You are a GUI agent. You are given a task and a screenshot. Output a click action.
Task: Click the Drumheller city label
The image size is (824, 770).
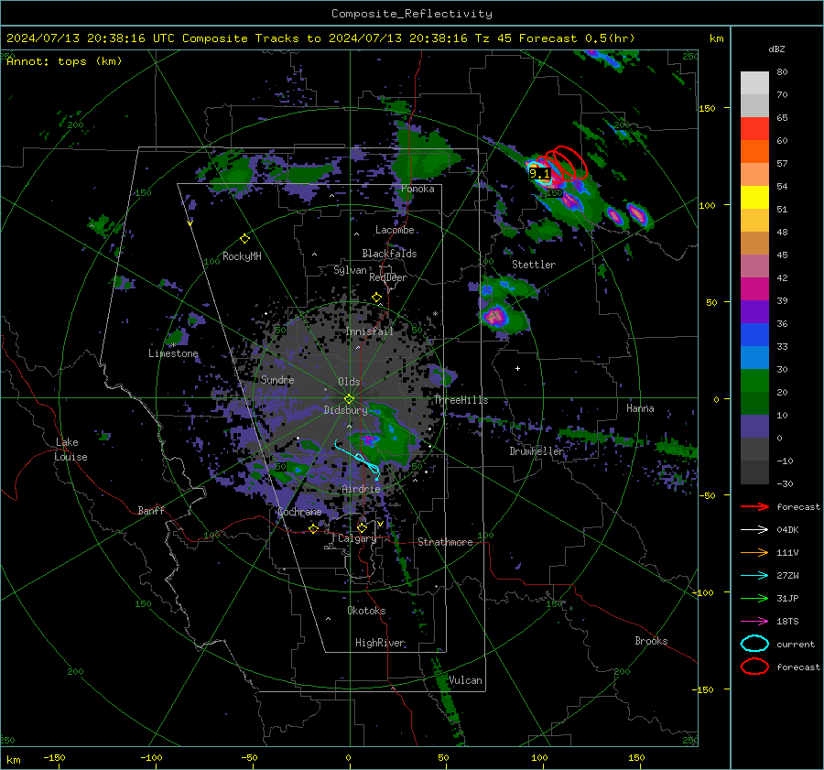point(537,451)
